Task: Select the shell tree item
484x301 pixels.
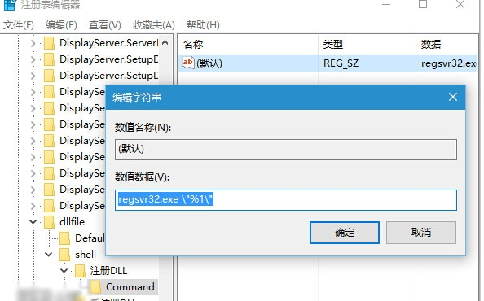Action: (86, 255)
